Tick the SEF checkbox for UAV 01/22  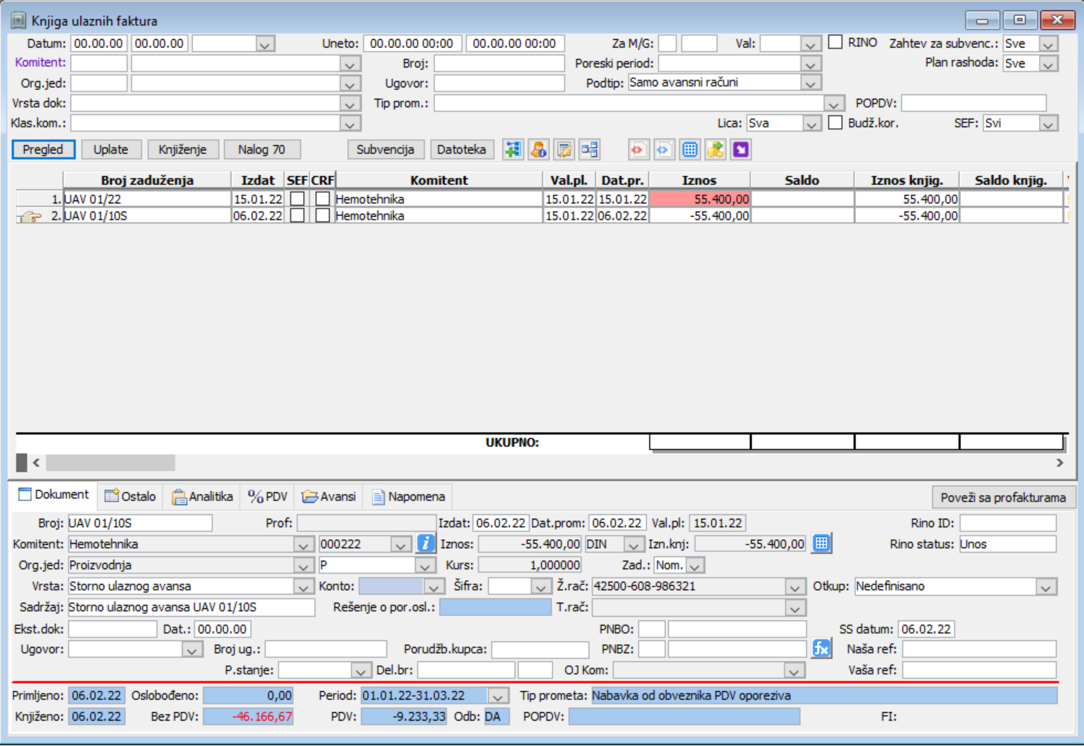297,199
